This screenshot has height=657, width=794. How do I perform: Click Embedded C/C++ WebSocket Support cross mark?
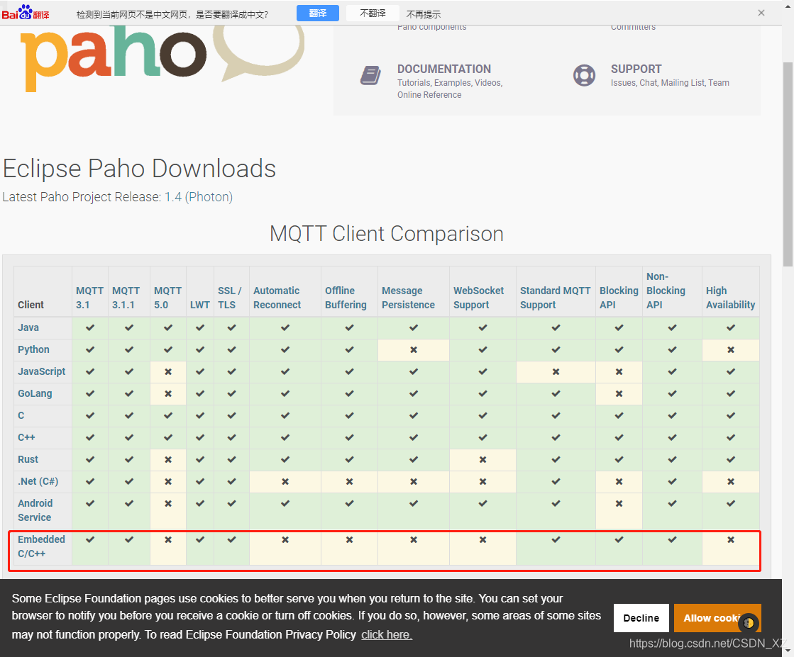(x=483, y=539)
